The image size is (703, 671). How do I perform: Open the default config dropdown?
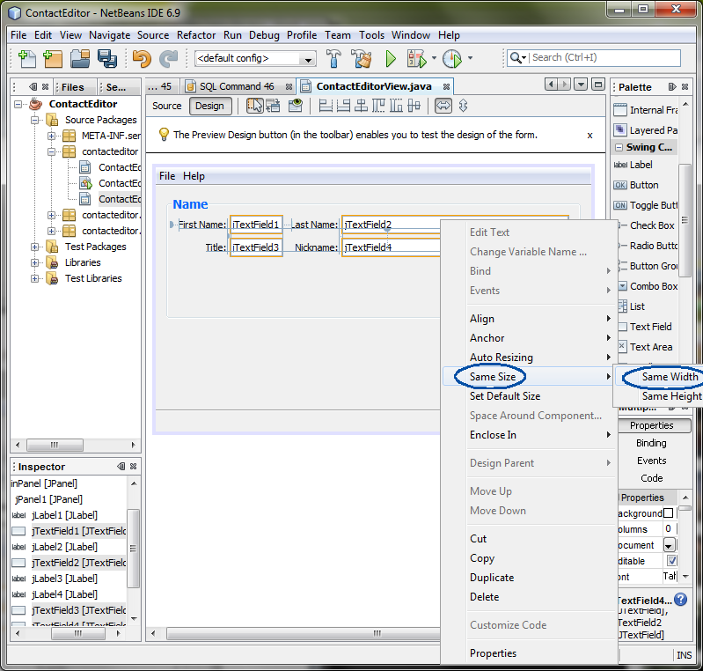point(309,59)
